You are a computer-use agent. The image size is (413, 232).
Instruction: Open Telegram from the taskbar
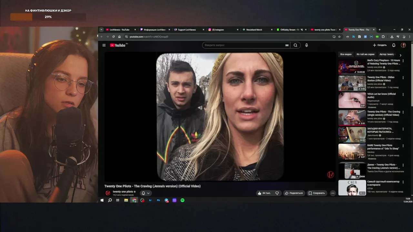pos(166,200)
